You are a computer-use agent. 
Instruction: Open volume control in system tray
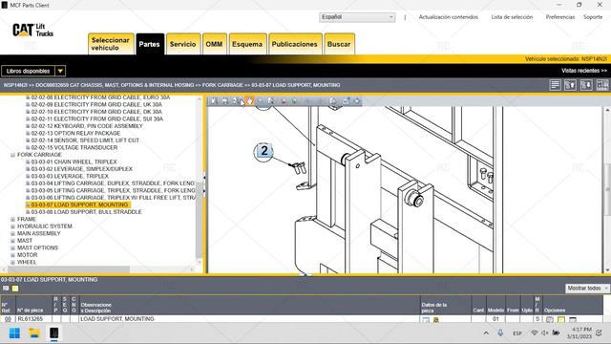pyautogui.click(x=545, y=333)
